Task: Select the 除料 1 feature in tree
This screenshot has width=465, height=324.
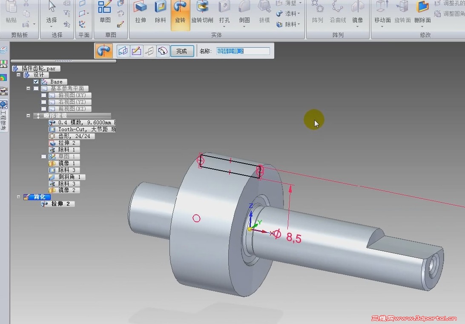Action: pos(64,150)
